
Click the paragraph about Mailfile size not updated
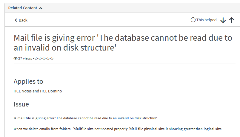point(118,129)
